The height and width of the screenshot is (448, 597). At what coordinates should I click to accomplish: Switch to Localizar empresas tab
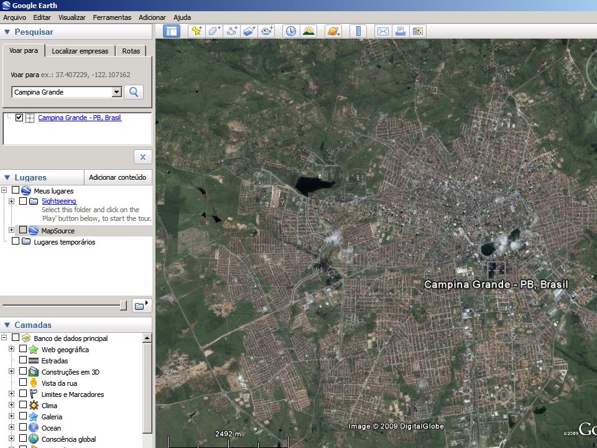(80, 51)
